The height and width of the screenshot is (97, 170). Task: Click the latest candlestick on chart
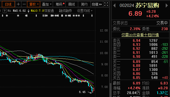pos(94,89)
